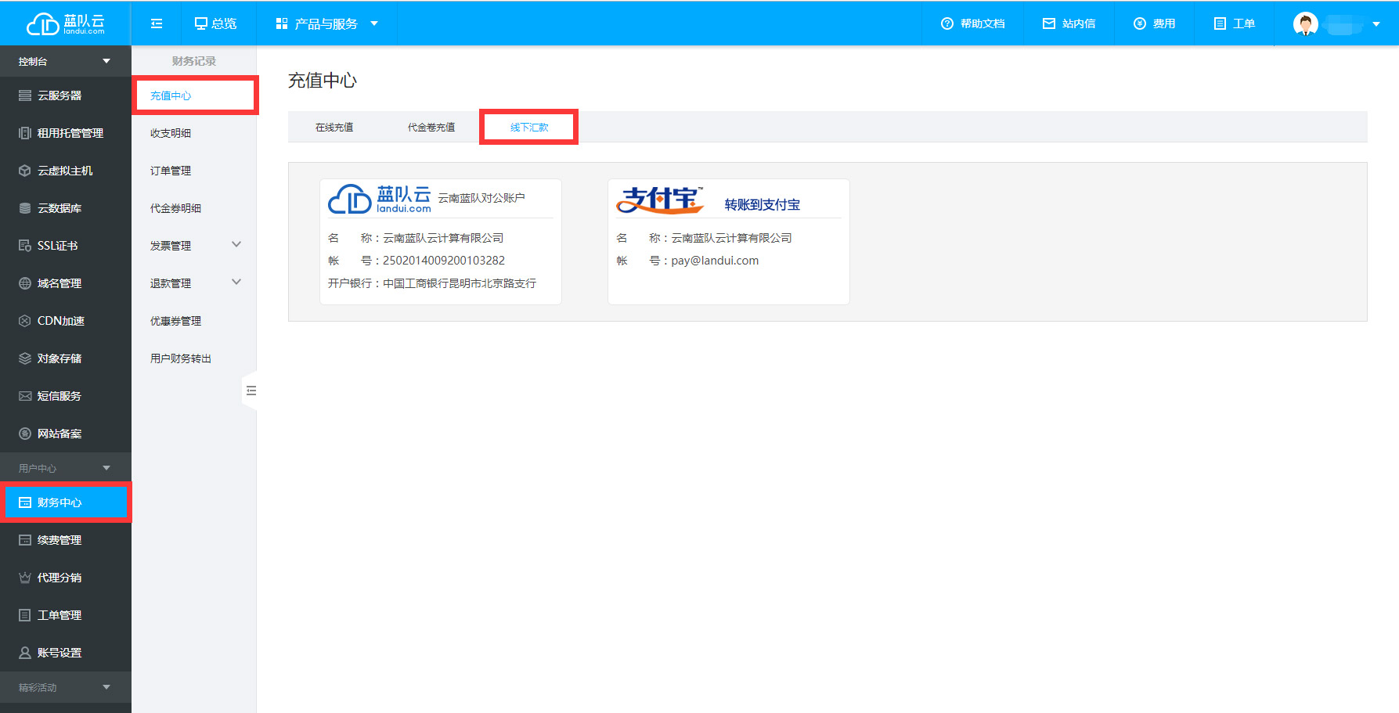Click the 短信服务 mail icon
Image resolution: width=1399 pixels, height=713 pixels.
point(25,396)
